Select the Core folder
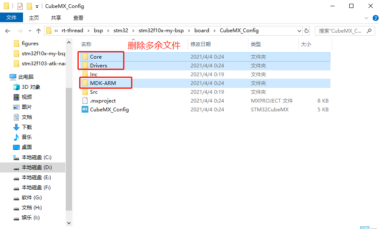Viewport: 379px width, 229px height. click(x=205, y=57)
